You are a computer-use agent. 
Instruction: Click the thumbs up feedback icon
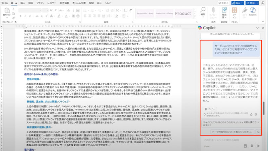251,114
